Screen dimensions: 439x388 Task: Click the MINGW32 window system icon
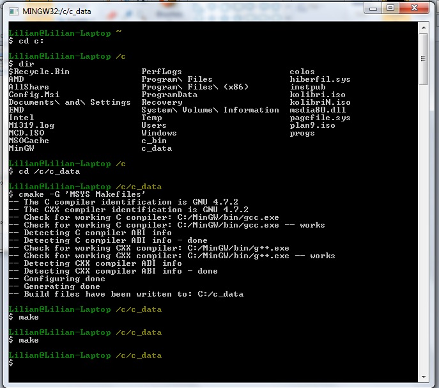click(x=13, y=10)
